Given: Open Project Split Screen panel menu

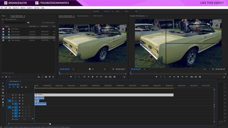Looking at the screenshot, I should (25, 16).
